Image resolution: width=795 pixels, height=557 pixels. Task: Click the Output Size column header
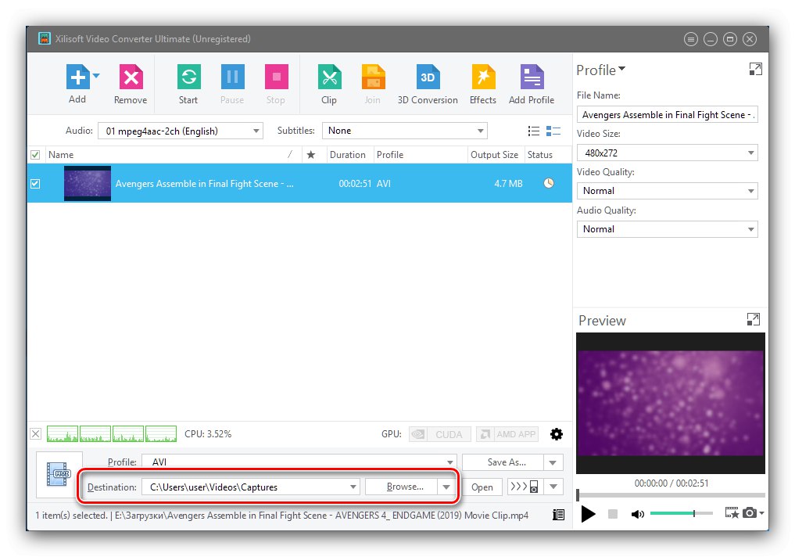(494, 155)
